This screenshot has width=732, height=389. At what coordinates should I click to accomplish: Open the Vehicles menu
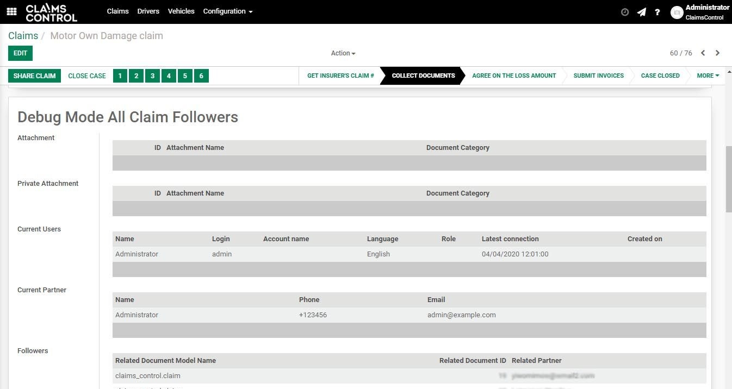pyautogui.click(x=181, y=11)
